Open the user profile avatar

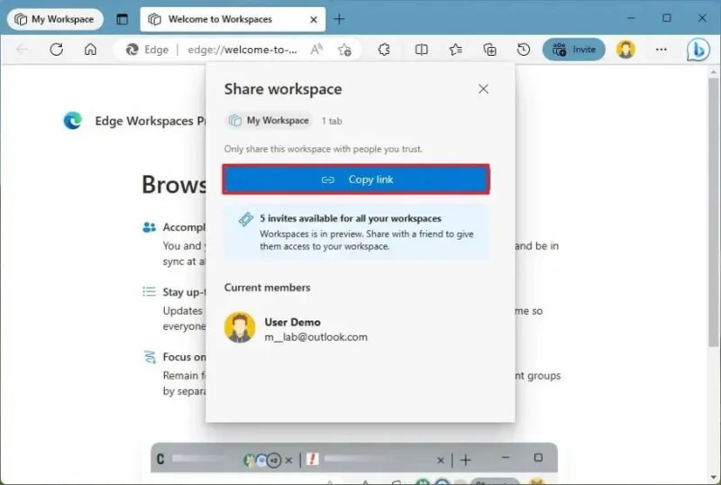click(x=625, y=50)
